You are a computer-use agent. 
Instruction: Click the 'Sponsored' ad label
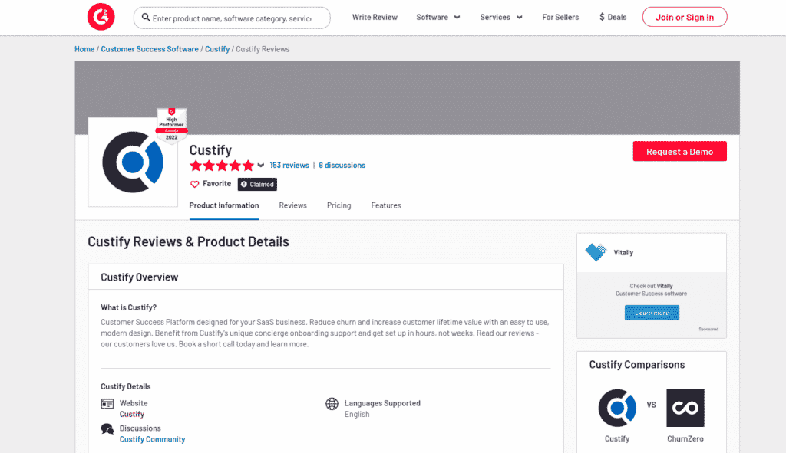pos(708,330)
